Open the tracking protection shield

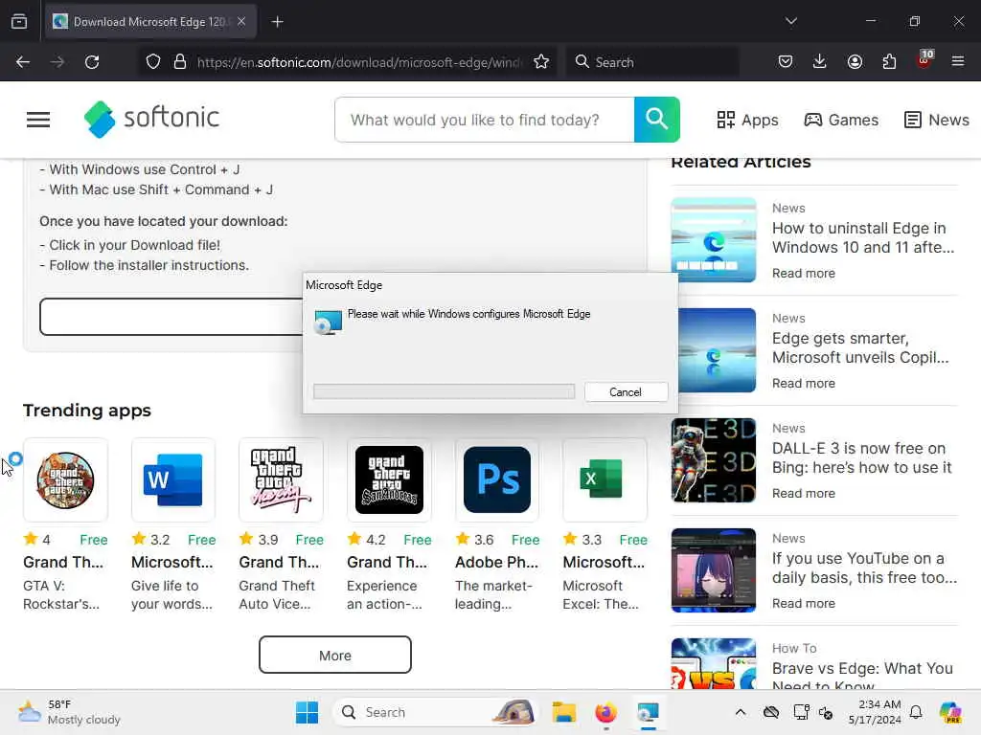click(x=153, y=62)
